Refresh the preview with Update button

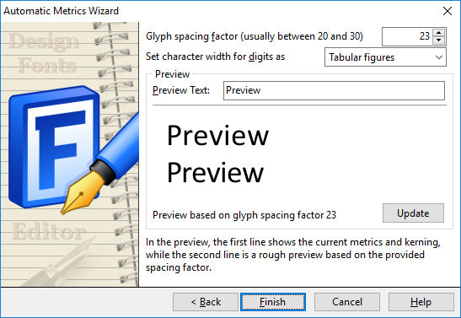point(413,213)
